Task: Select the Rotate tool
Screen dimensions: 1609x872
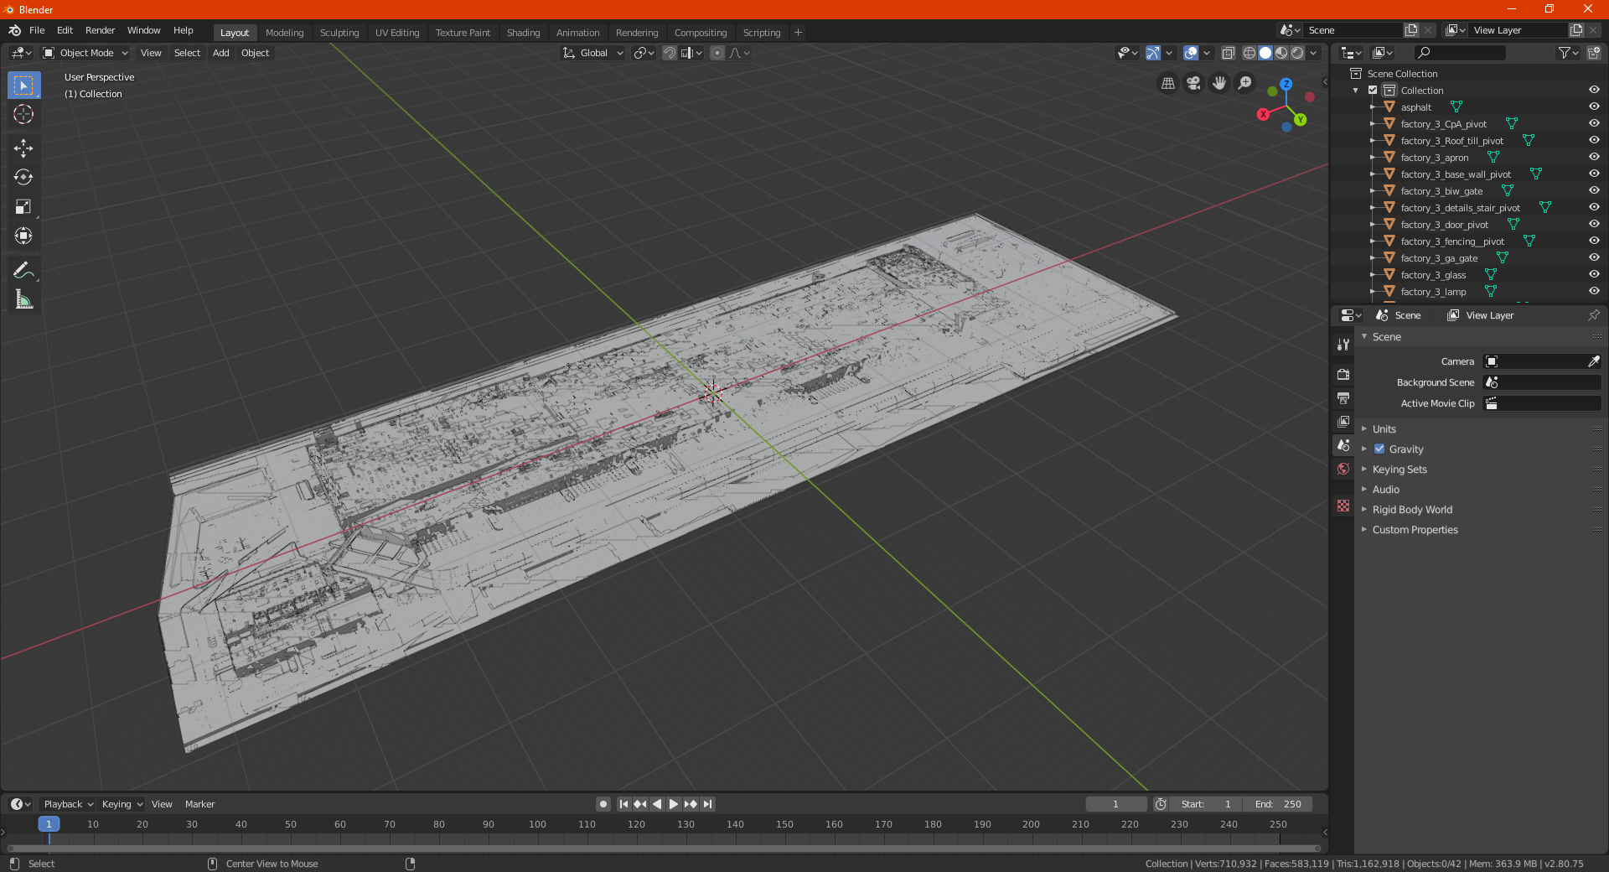Action: [23, 178]
